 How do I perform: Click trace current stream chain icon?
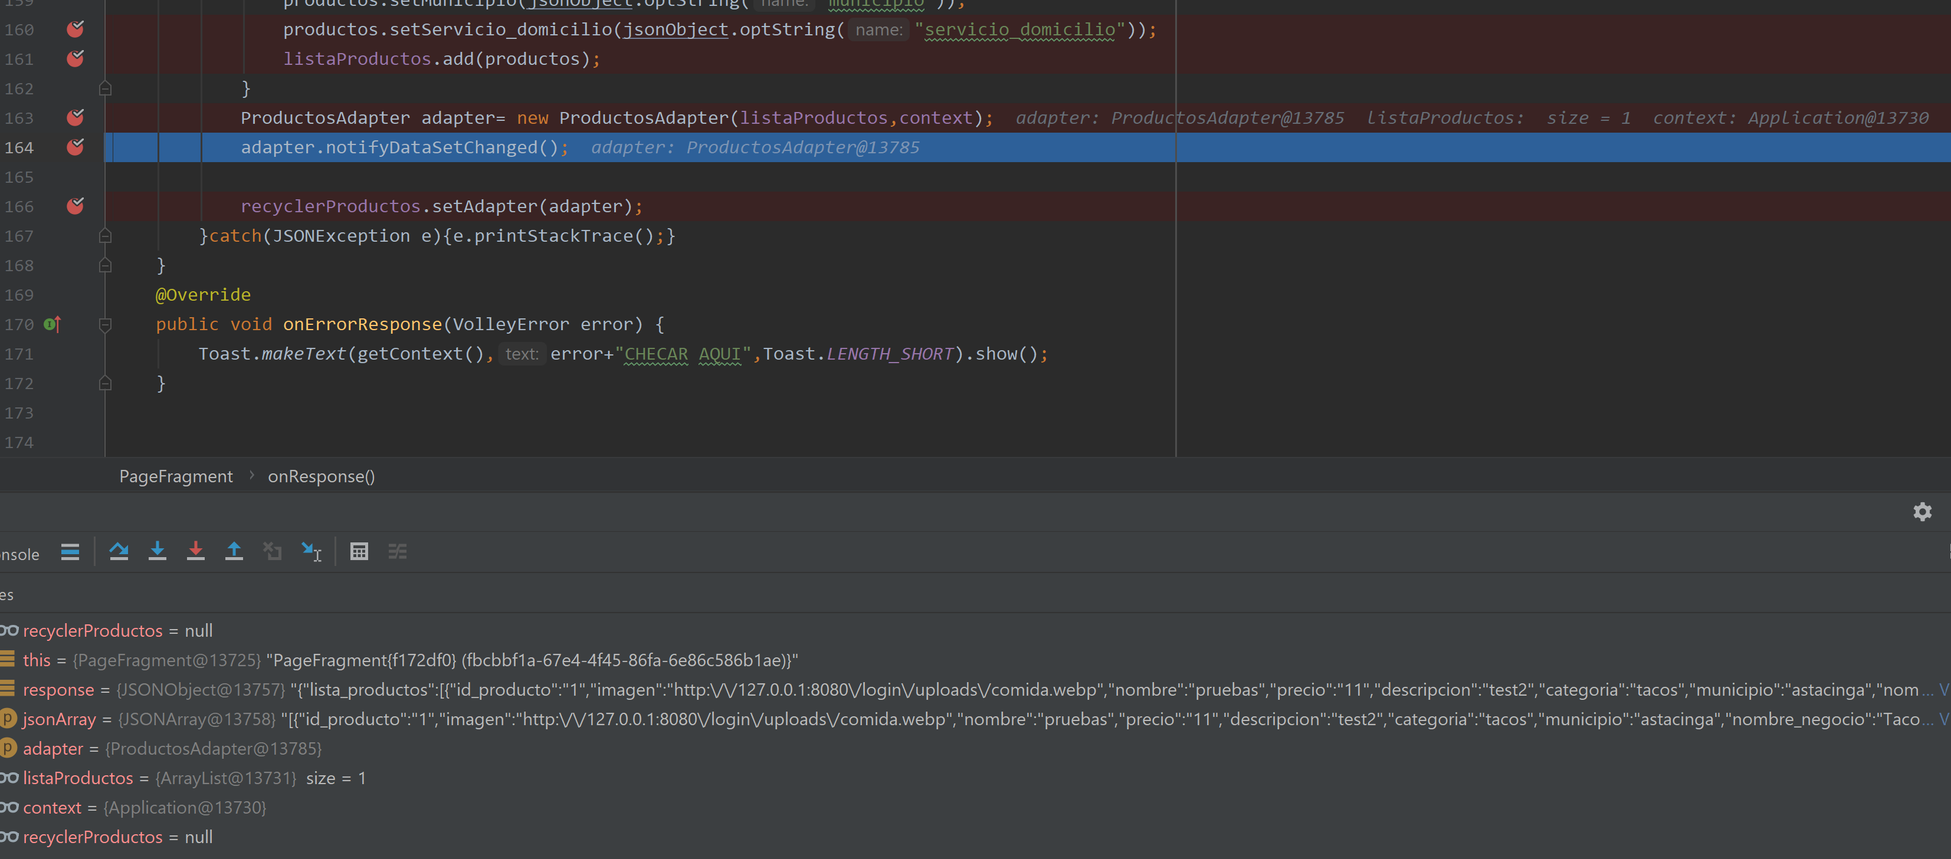click(398, 552)
